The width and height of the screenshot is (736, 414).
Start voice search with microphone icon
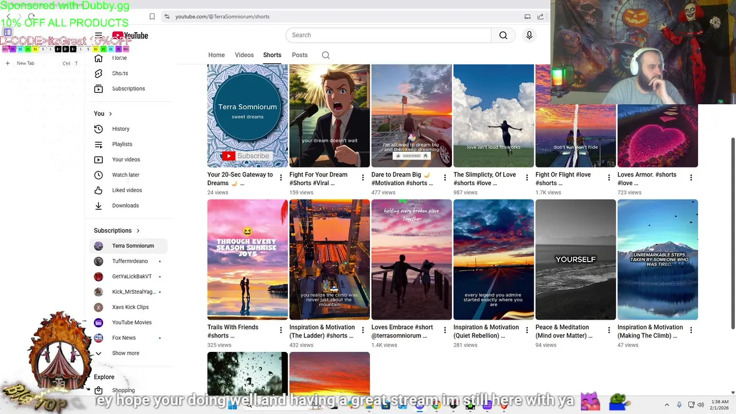(529, 35)
